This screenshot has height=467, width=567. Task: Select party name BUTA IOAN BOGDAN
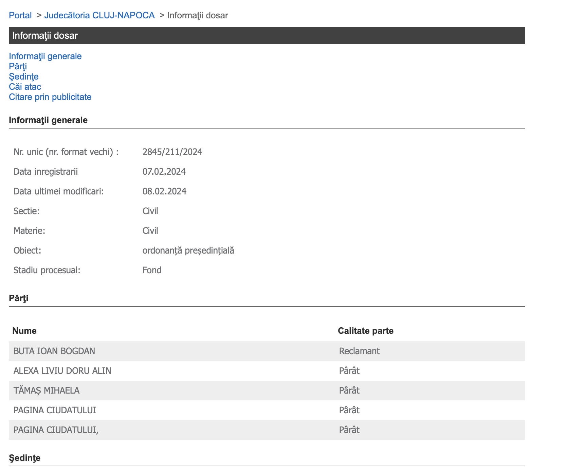(x=54, y=351)
